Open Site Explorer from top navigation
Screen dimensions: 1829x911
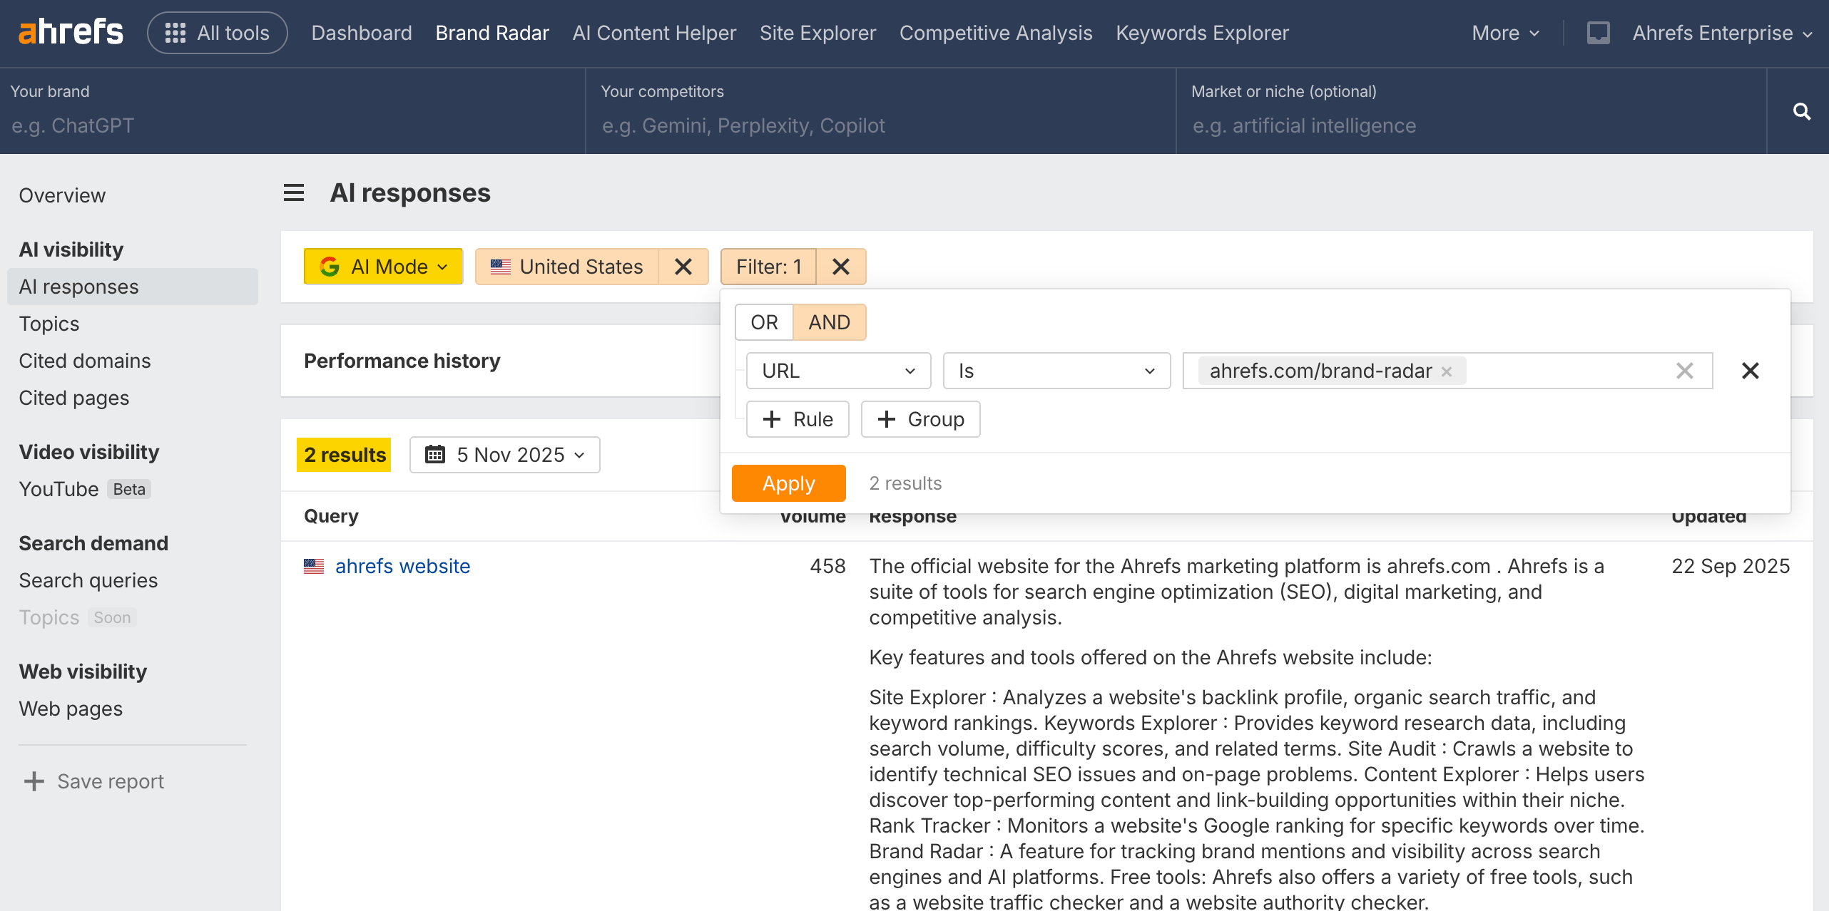tap(817, 33)
